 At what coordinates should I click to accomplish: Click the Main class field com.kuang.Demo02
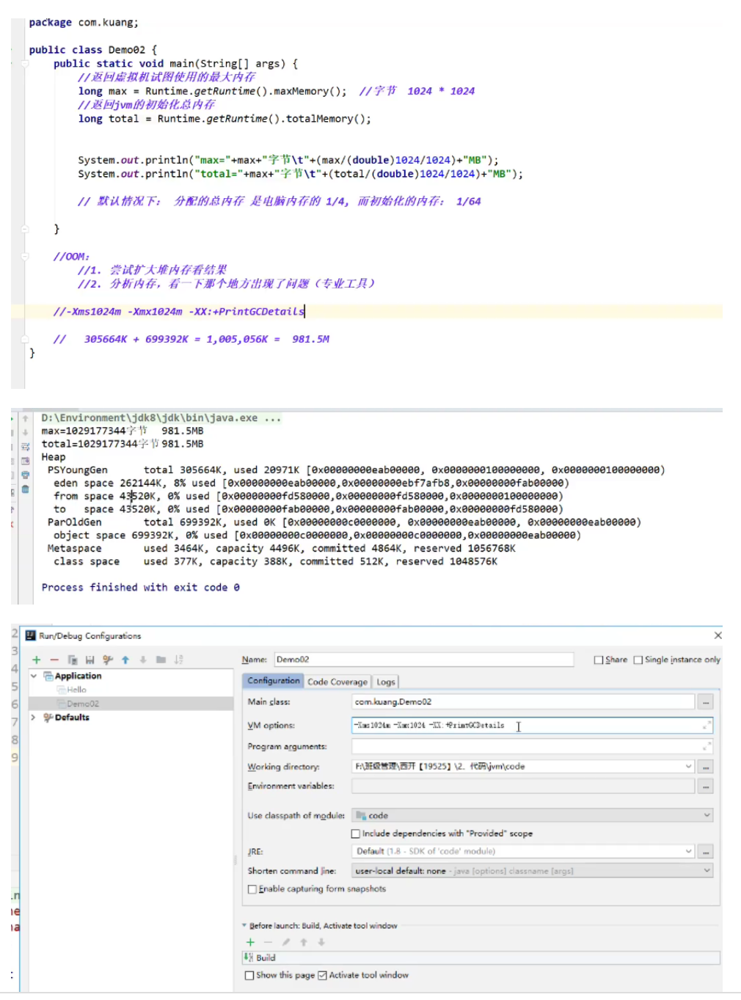(523, 702)
